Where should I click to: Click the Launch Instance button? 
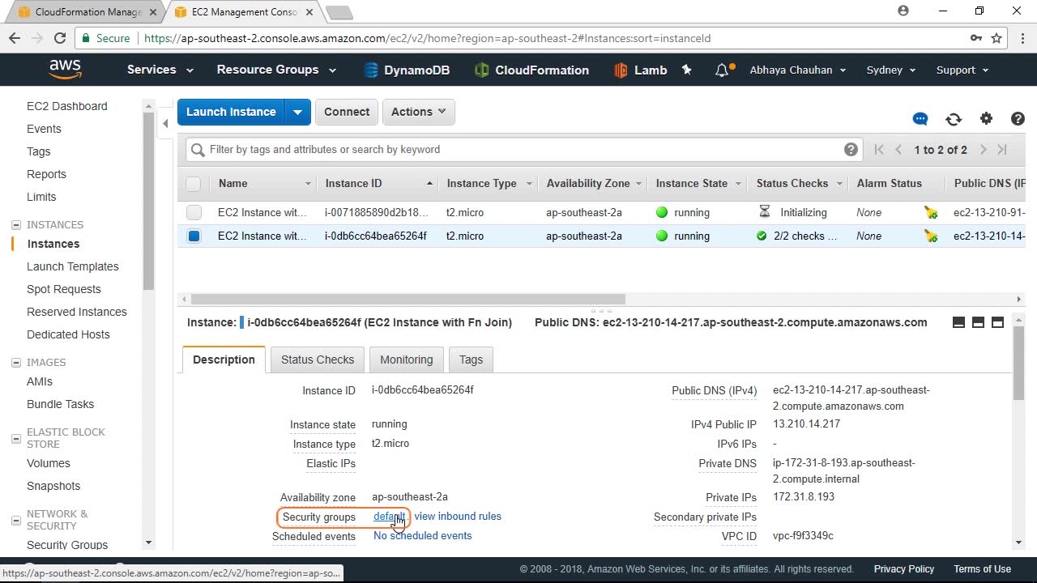[x=231, y=112]
